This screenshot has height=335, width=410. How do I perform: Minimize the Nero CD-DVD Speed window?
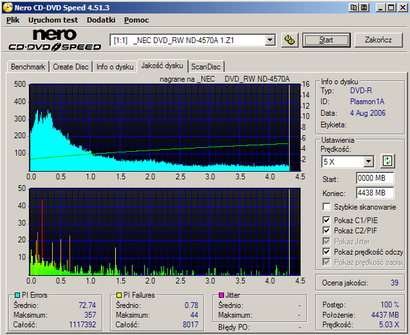381,8
